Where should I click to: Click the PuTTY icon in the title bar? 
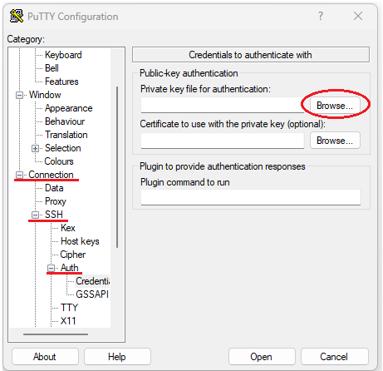click(x=17, y=16)
